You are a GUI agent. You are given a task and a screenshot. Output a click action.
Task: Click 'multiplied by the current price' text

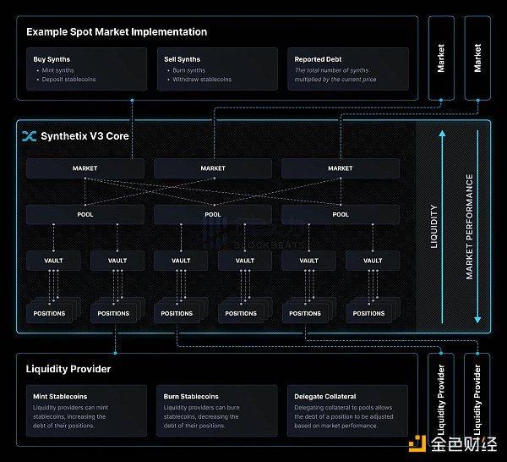tap(335, 80)
